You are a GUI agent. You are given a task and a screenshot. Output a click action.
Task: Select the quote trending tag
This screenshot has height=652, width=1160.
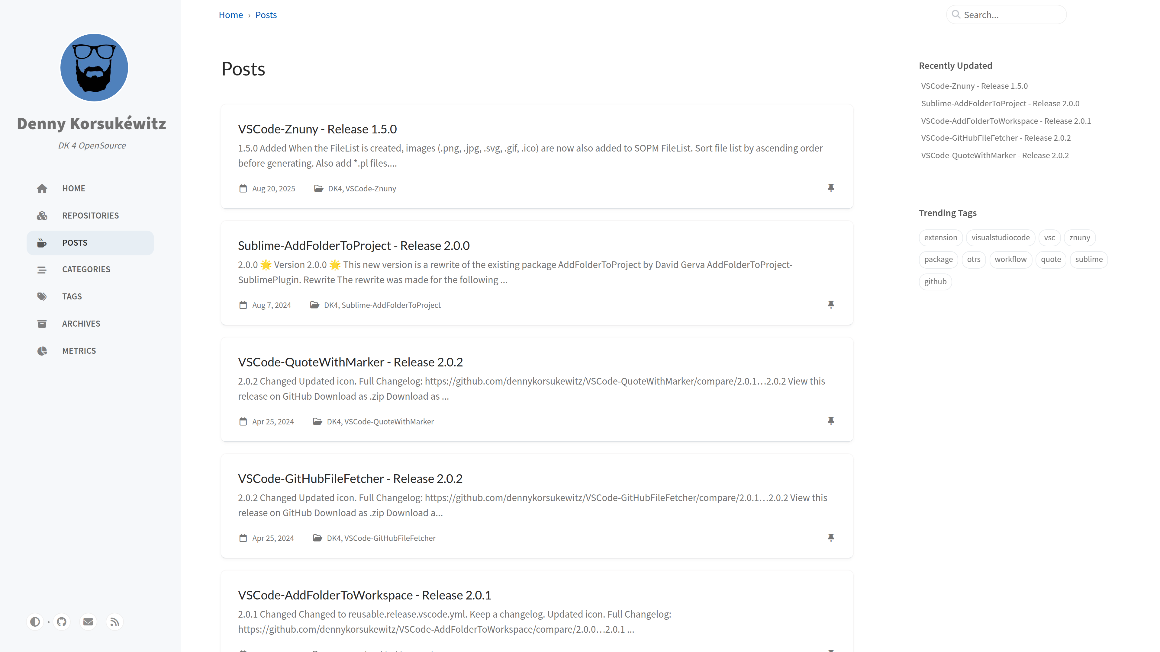click(1051, 260)
